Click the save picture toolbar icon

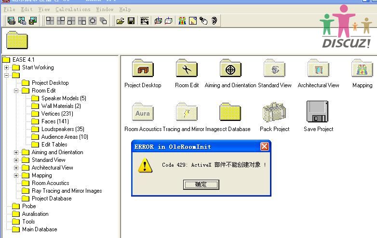(x=33, y=21)
